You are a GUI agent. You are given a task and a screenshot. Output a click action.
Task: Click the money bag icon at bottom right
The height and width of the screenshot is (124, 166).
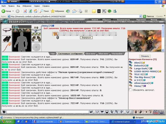(136, 112)
